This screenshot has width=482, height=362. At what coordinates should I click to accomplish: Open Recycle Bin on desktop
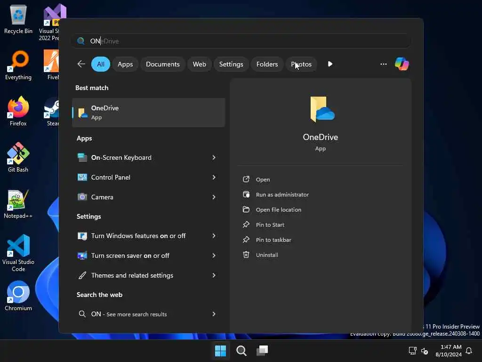click(18, 19)
